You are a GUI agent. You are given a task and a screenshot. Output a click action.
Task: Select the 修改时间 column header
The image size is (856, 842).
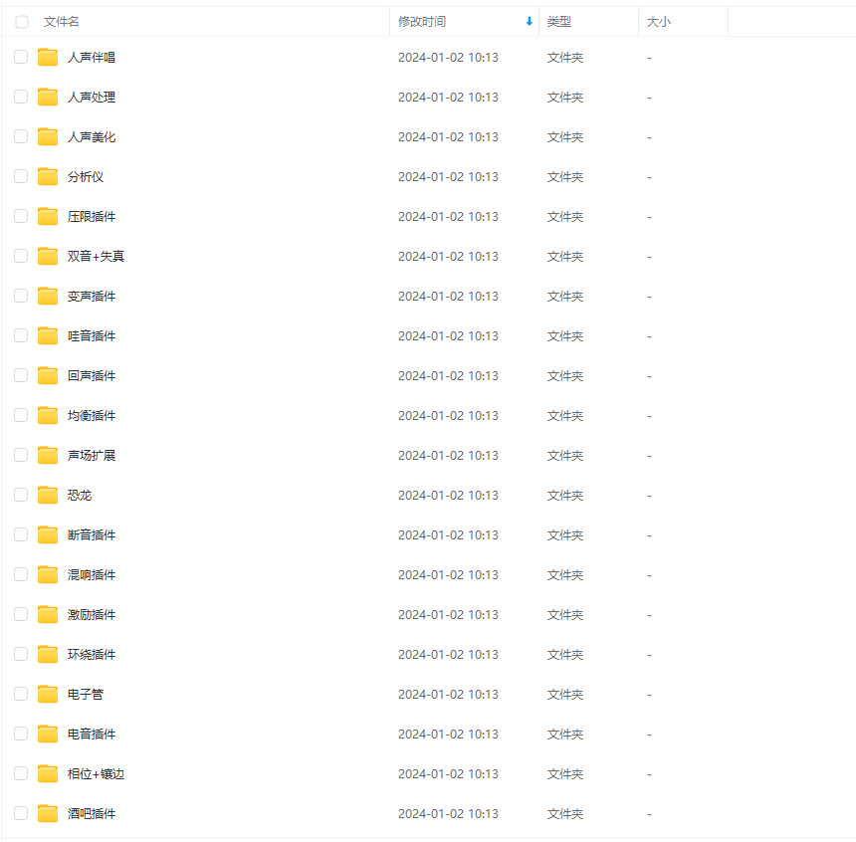pos(418,21)
